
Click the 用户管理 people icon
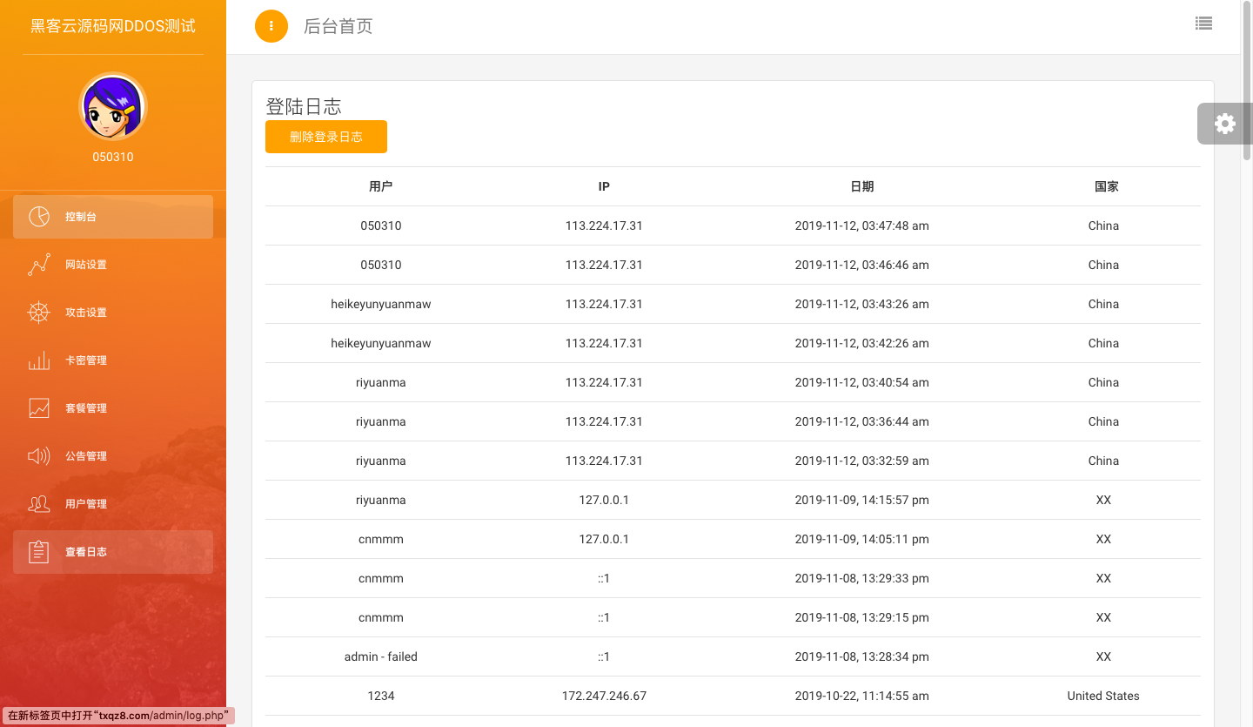39,504
